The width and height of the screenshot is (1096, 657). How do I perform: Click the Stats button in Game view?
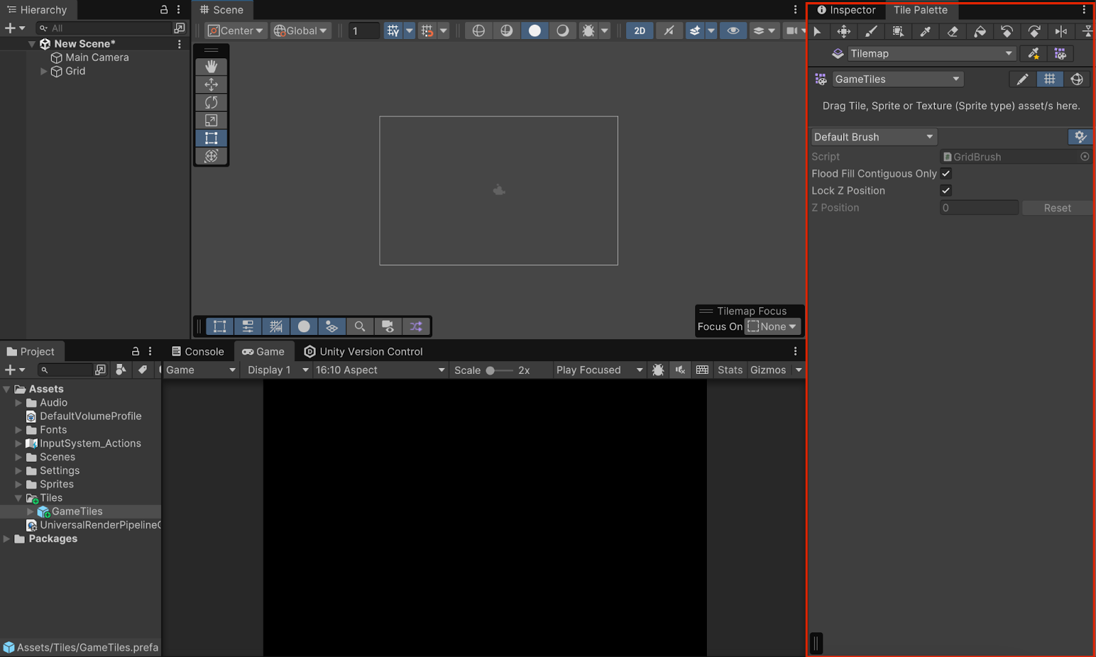(730, 370)
